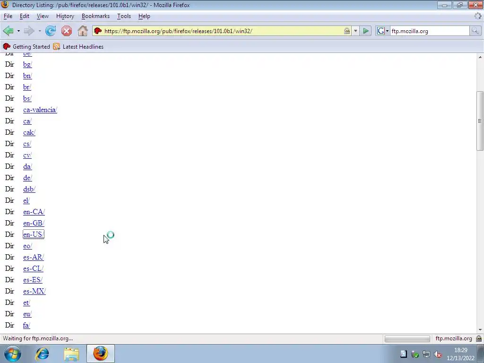Open the fa/ directory link
The image size is (484, 363).
click(x=26, y=325)
